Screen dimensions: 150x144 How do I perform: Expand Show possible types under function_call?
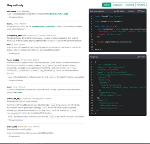(15, 120)
